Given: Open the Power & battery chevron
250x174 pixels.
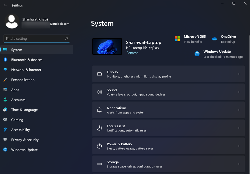Looking at the screenshot, I should [x=239, y=146].
